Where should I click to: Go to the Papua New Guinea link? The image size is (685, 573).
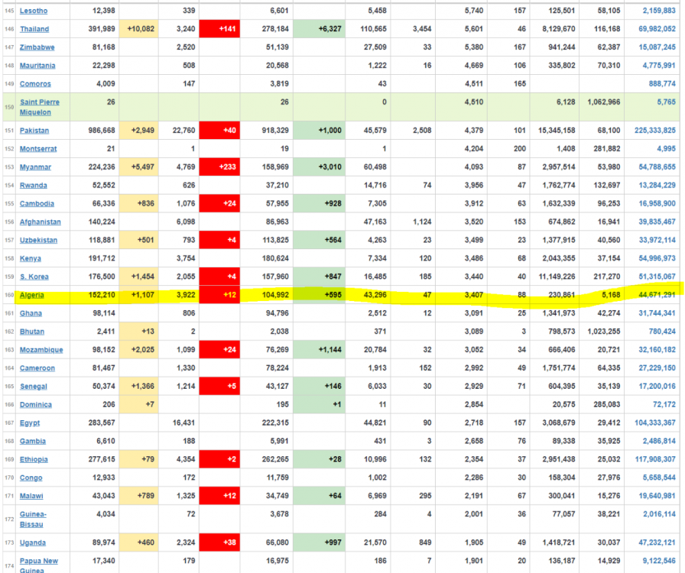click(39, 565)
